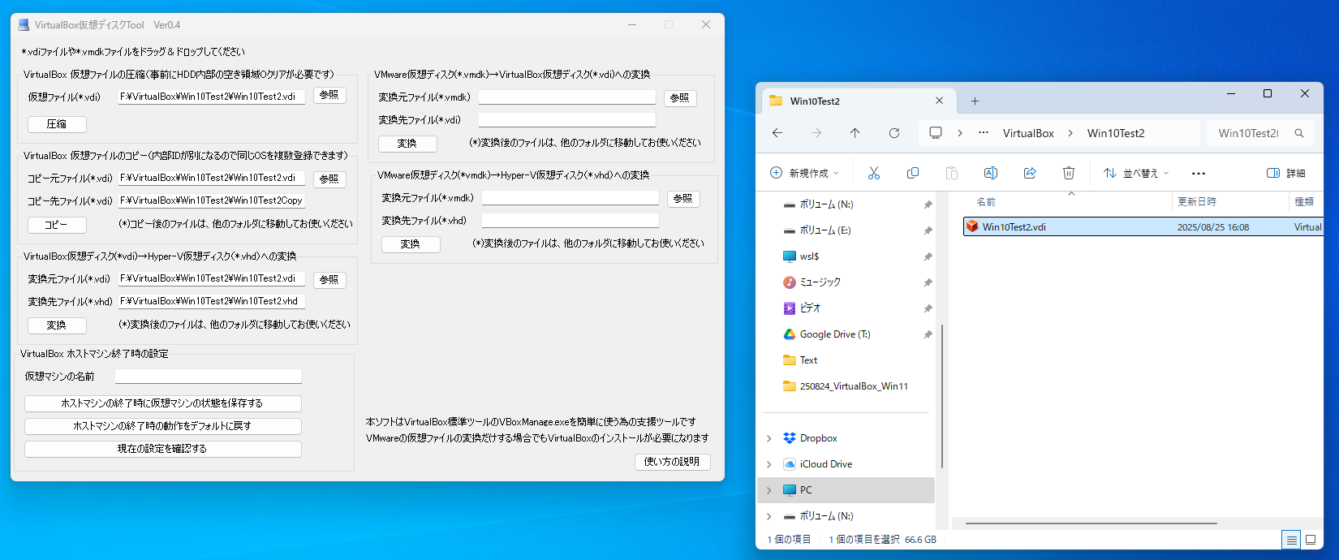Screen dimensions: 1339x560
Task: Click chevron after VirtualBox in address bar
Action: click(x=1070, y=133)
